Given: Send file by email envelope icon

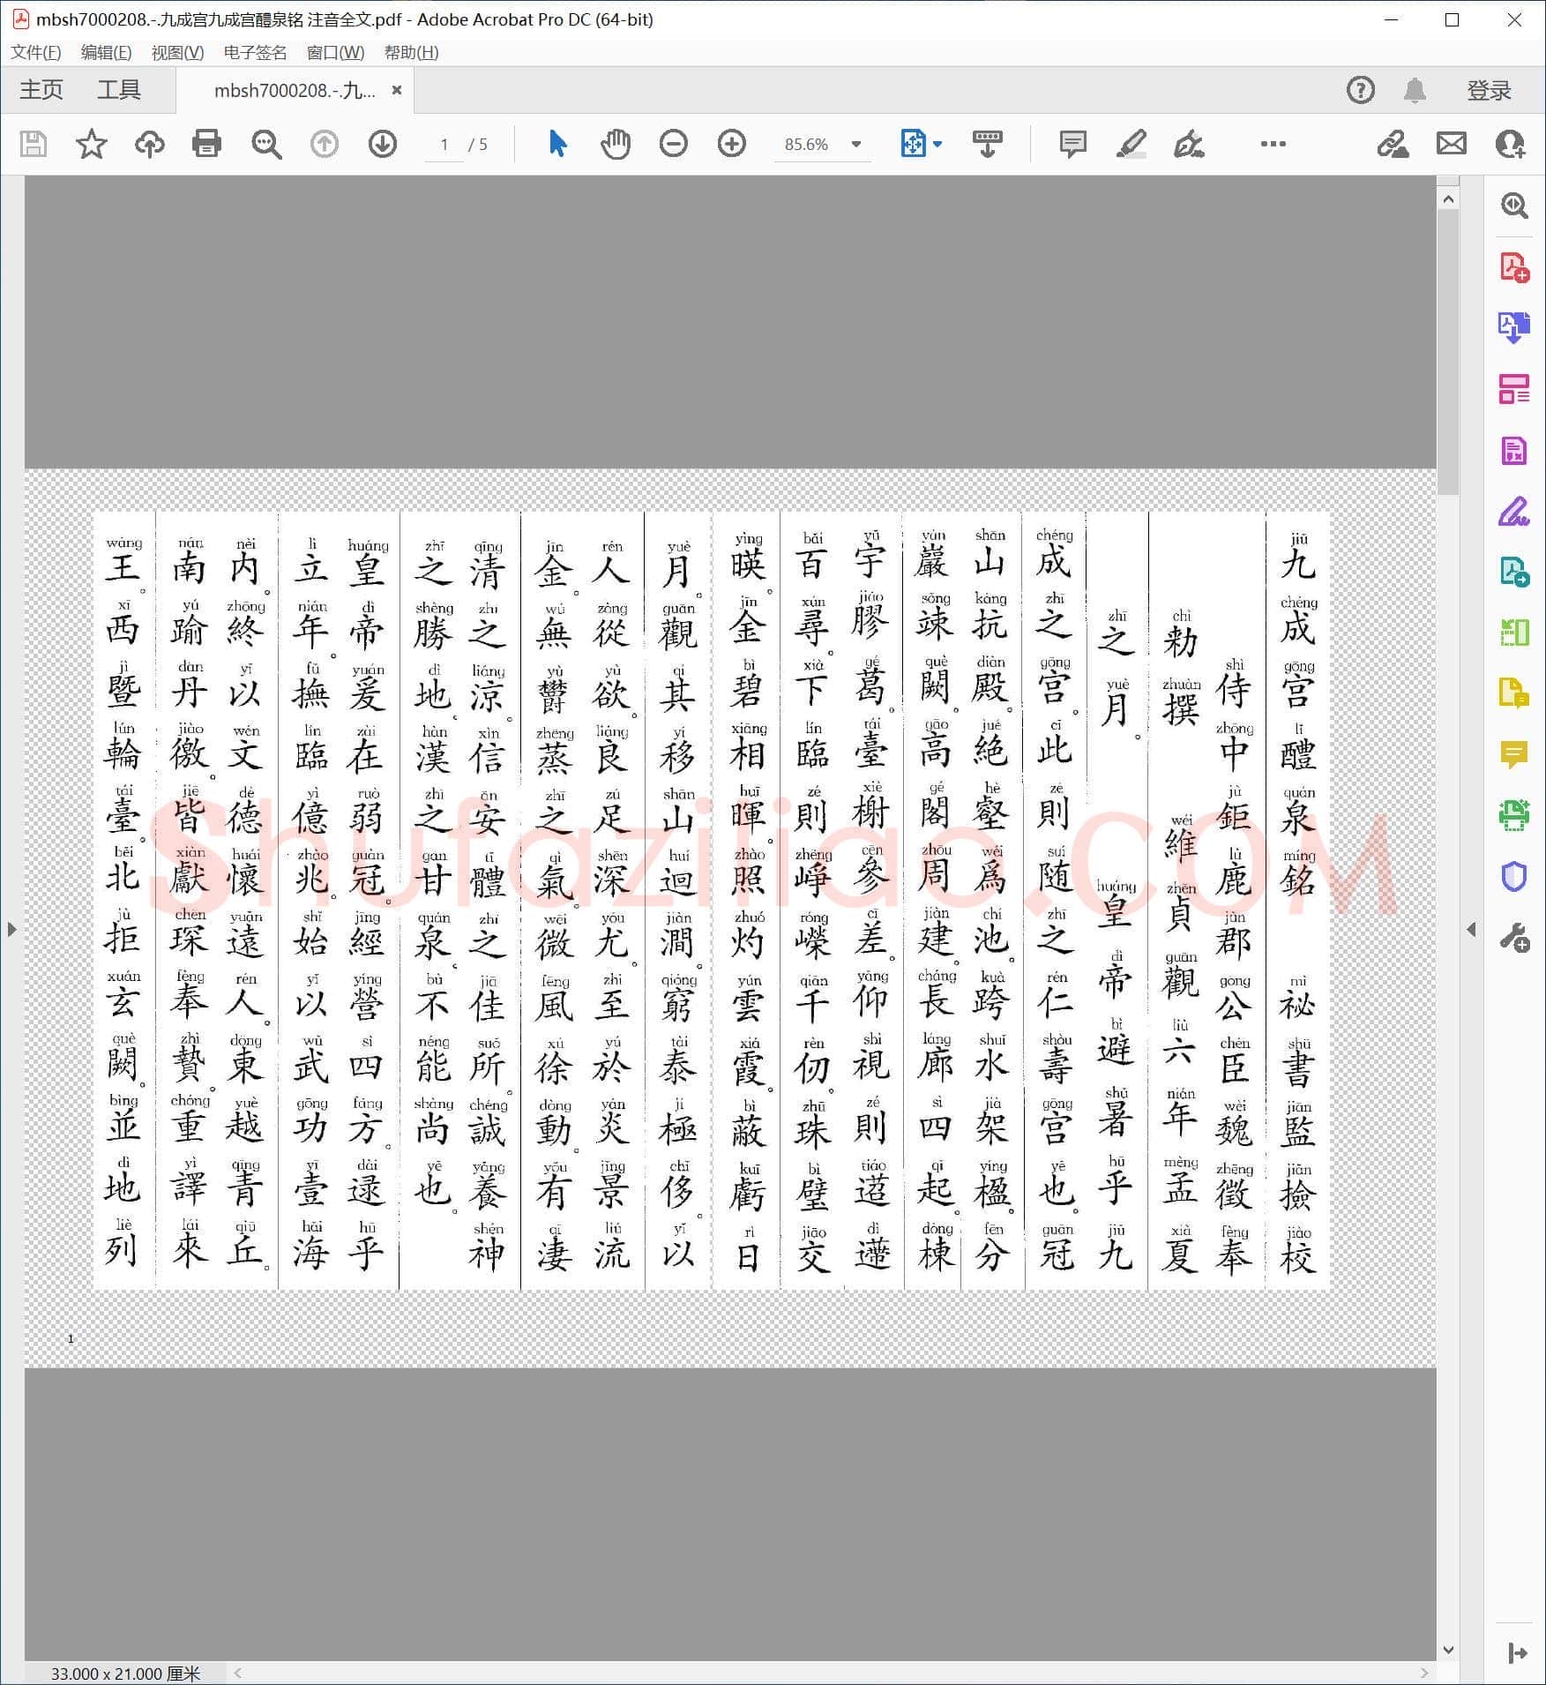Looking at the screenshot, I should tap(1451, 144).
